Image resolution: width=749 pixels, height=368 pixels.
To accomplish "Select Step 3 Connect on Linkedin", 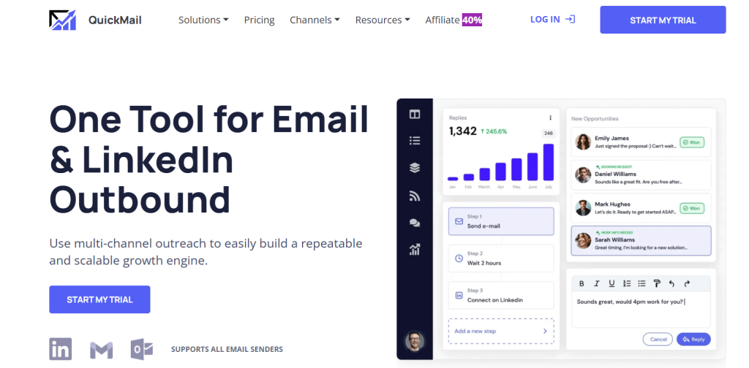I will 501,296.
